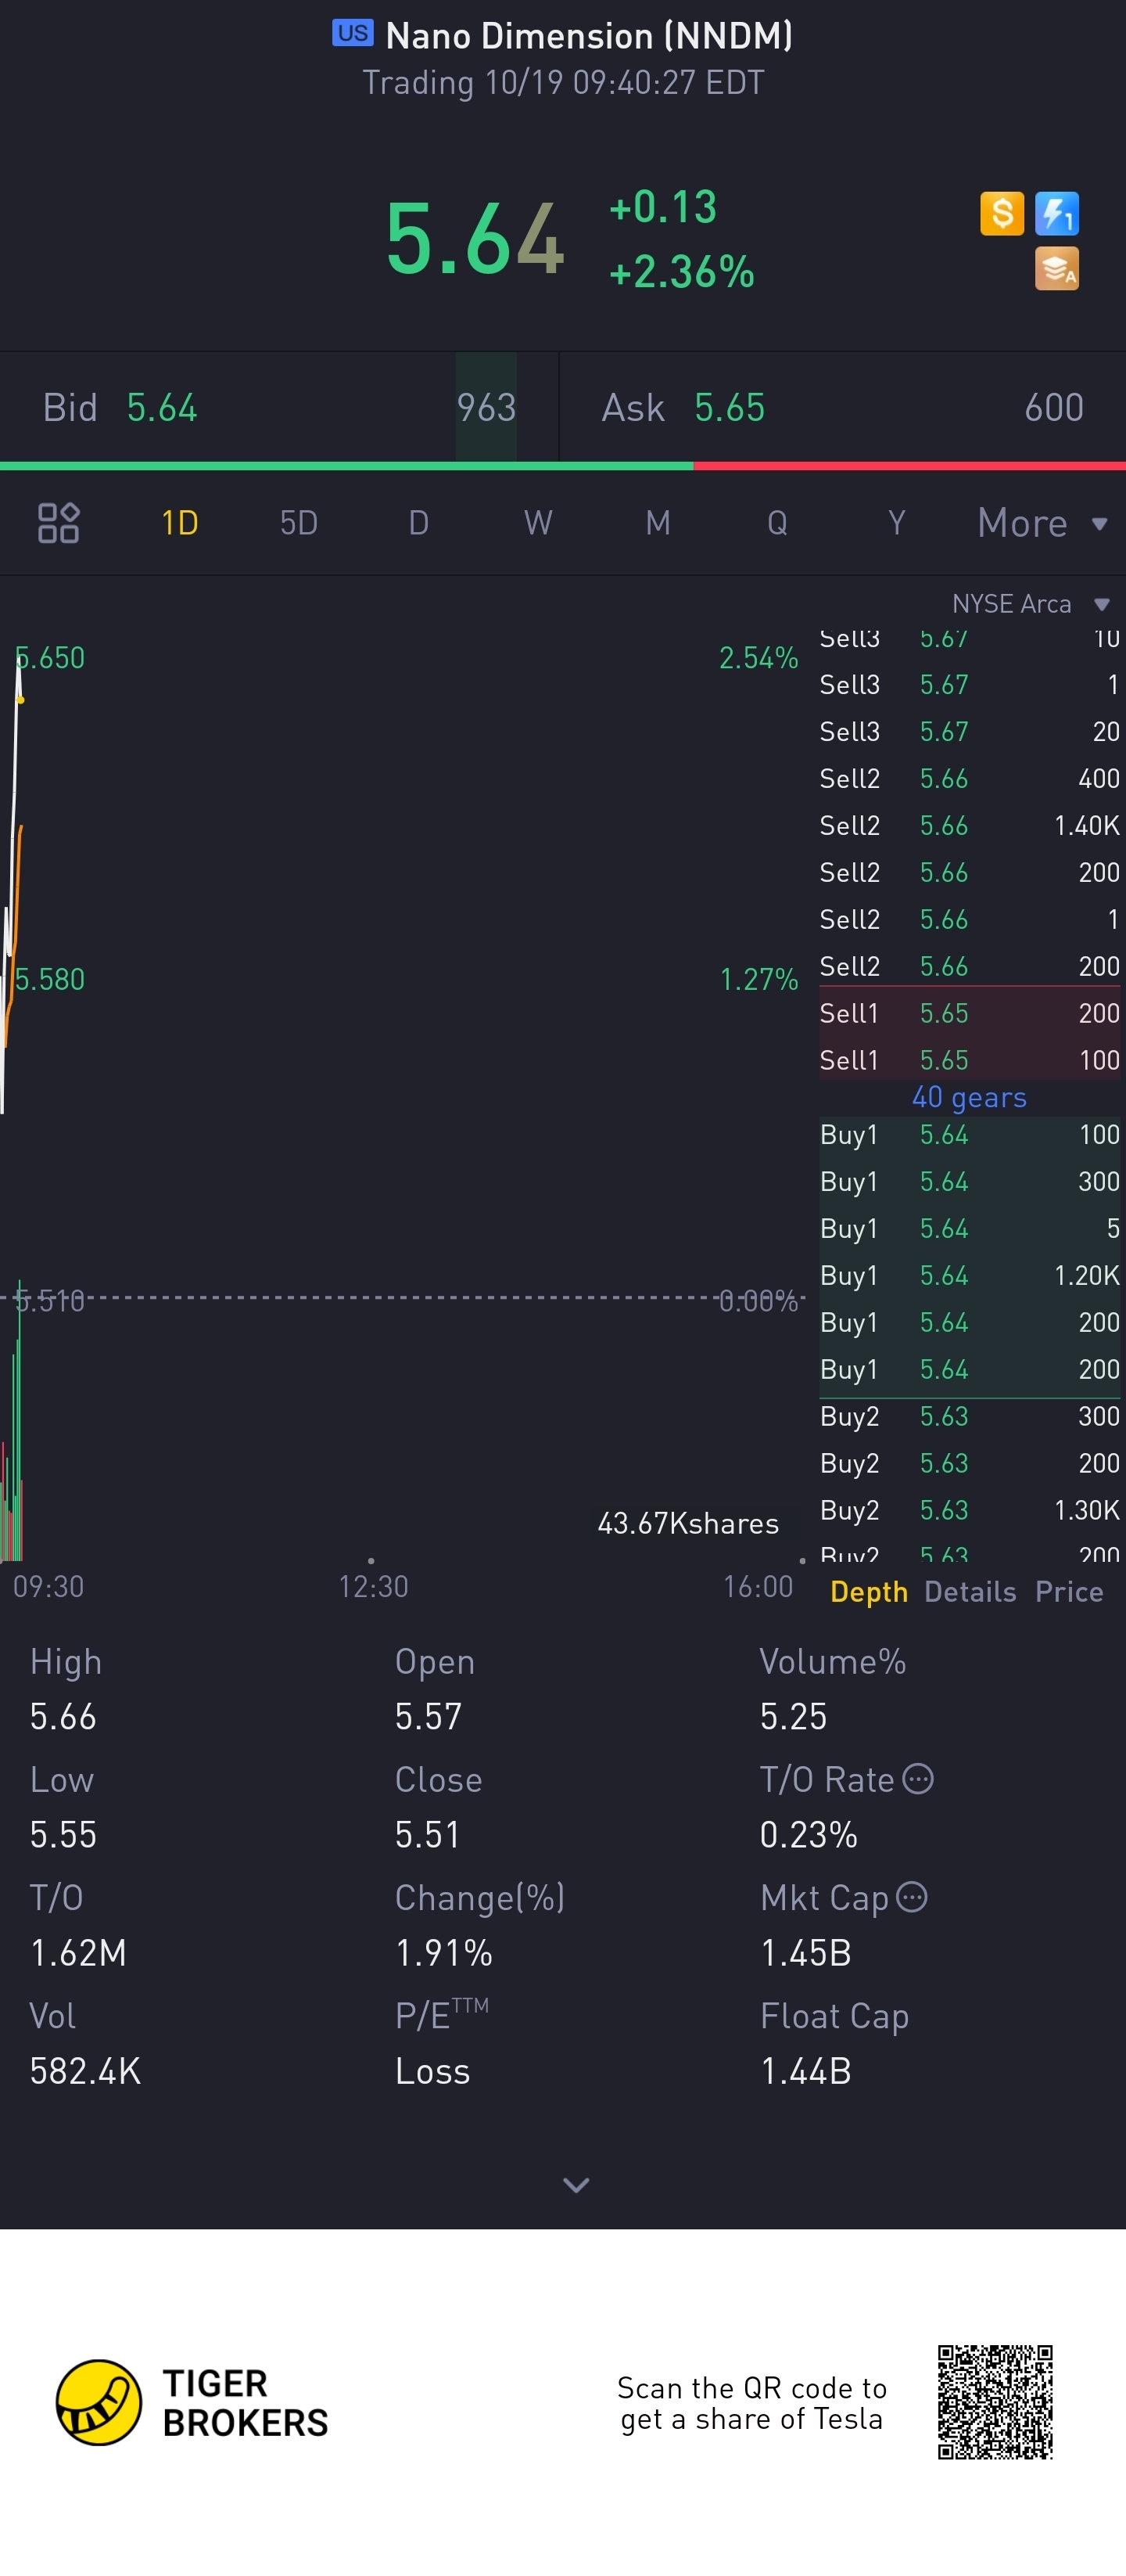Tap the 5.64 last price
The width and height of the screenshot is (1126, 2576).
(x=475, y=238)
